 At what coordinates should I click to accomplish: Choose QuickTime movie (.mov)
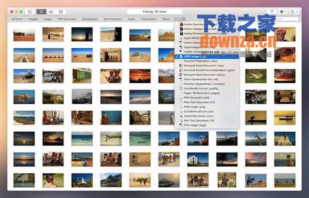[207, 116]
